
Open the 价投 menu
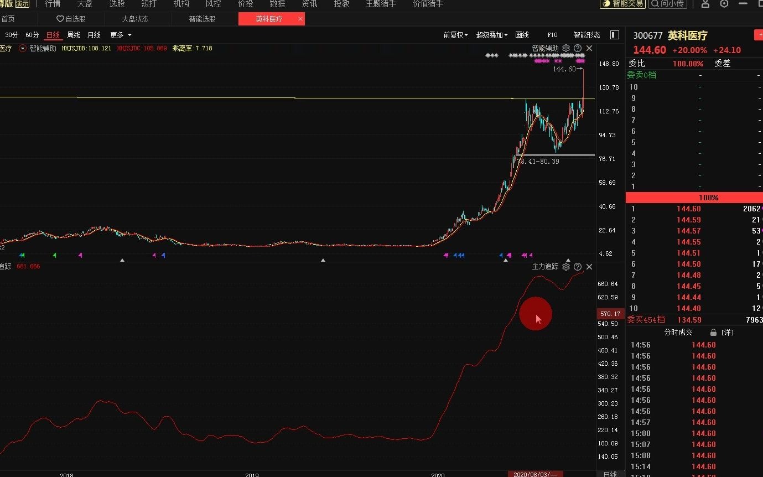coord(245,4)
